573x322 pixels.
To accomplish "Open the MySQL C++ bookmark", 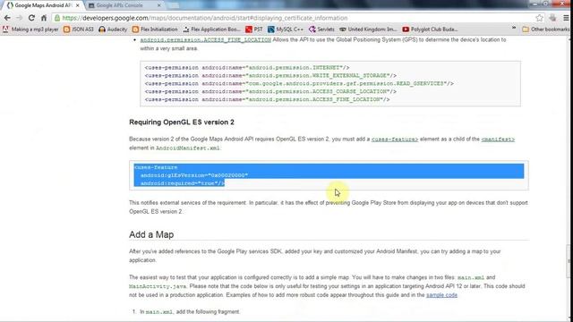I will (x=286, y=30).
